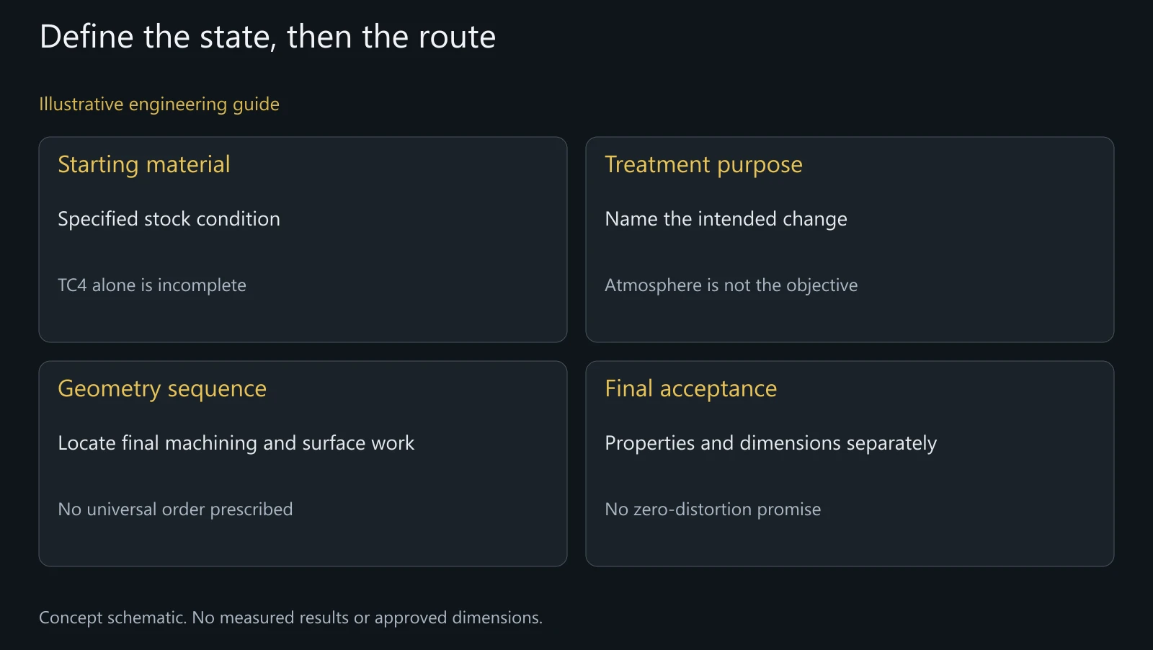Select 'No zero-distortion promise' note

coord(713,509)
